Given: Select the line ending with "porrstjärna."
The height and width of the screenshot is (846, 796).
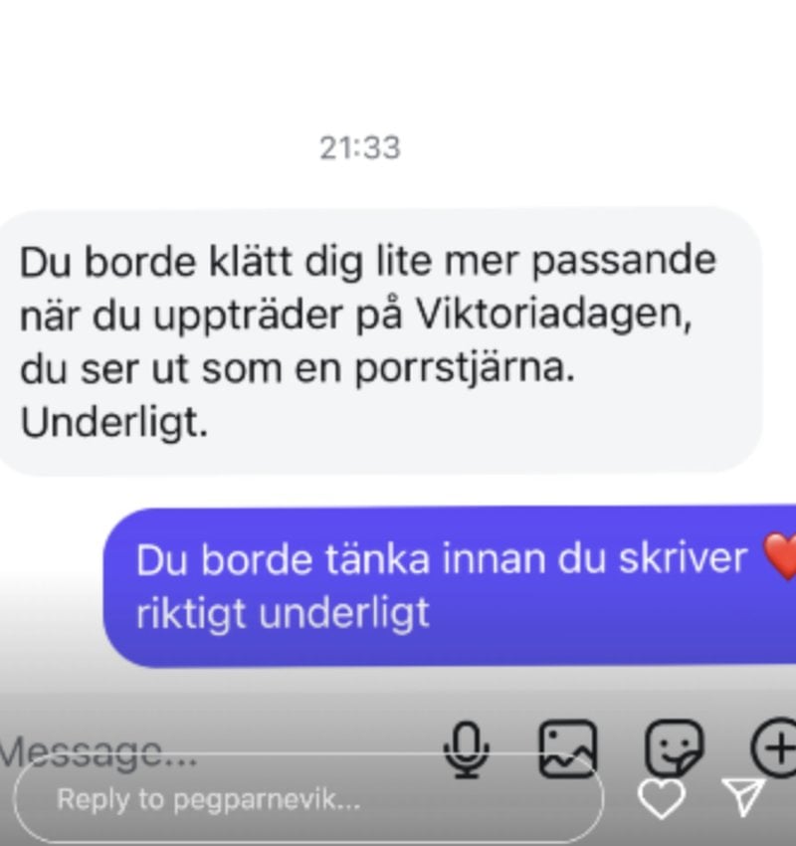Looking at the screenshot, I should tap(298, 369).
